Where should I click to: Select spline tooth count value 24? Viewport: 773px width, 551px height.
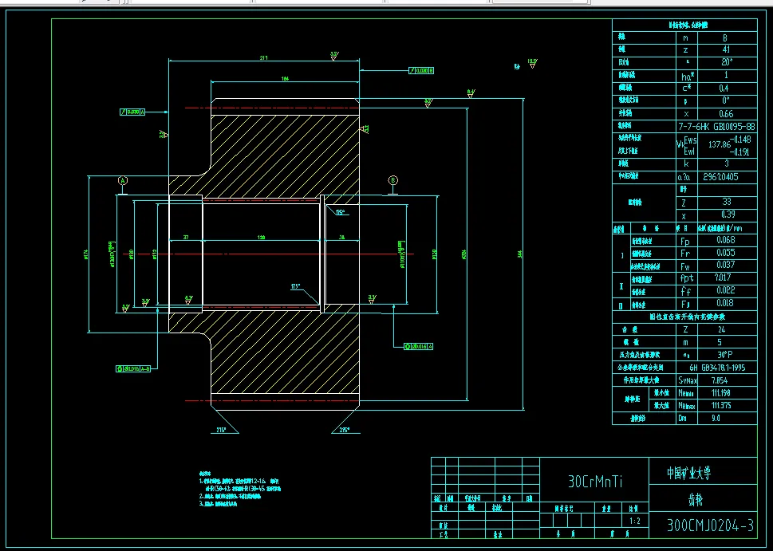tap(721, 329)
